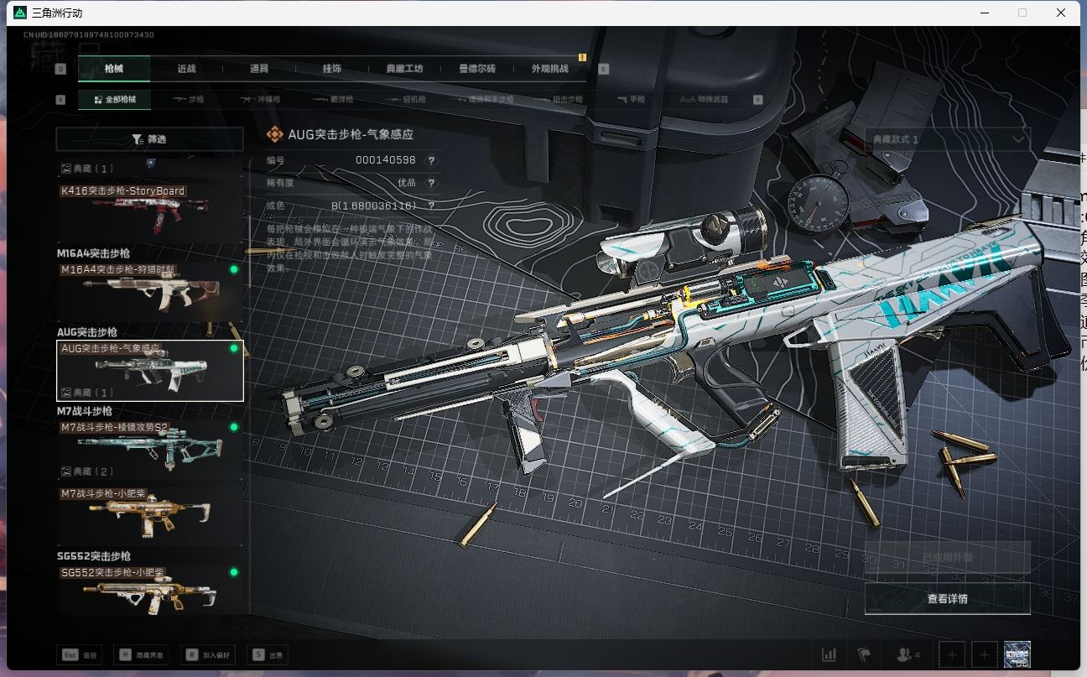Select the 冲锋枪 submachine gun category
The height and width of the screenshot is (677, 1087).
[x=260, y=100]
